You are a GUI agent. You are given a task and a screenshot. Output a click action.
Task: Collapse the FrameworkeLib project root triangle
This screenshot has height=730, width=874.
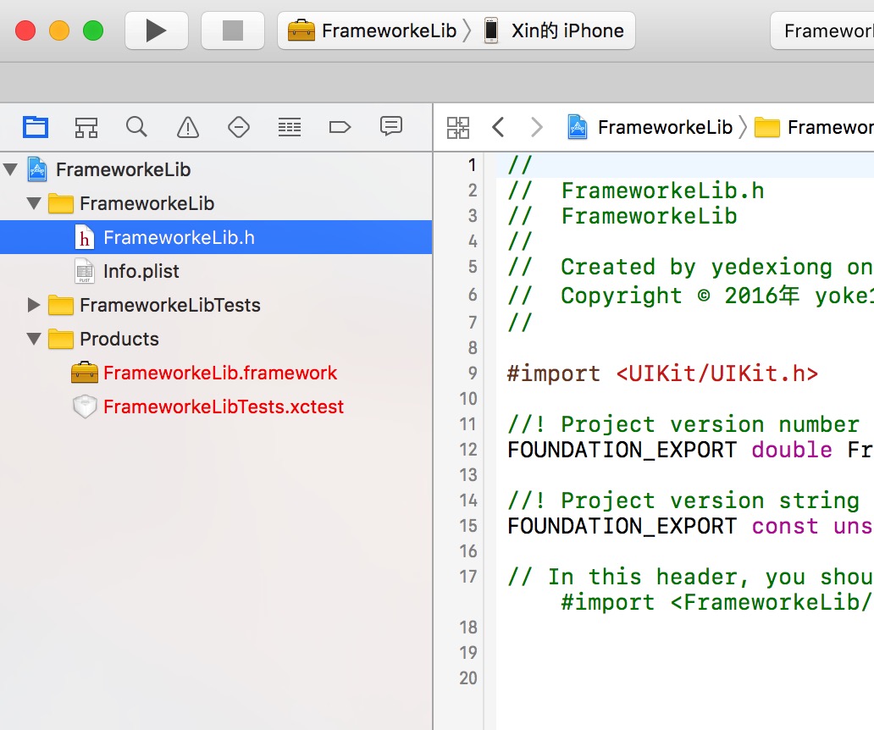tap(11, 169)
